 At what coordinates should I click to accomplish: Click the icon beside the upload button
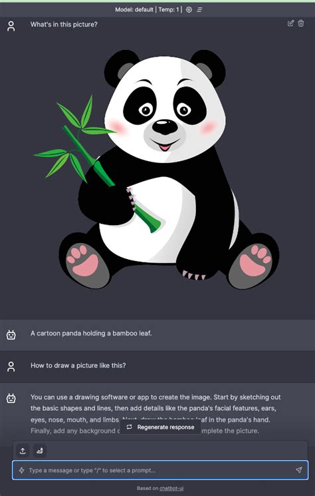(x=40, y=451)
